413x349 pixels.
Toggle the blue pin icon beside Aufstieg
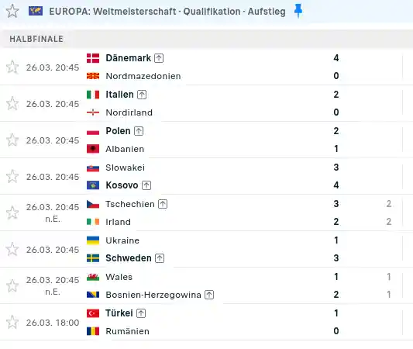pos(298,11)
